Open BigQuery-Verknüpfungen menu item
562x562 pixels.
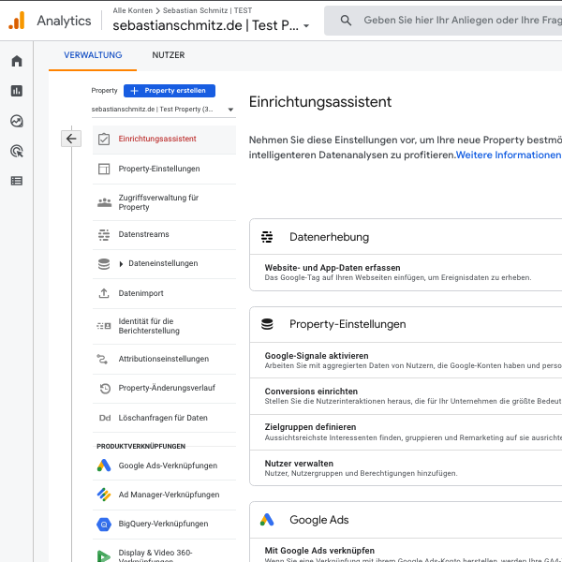point(164,524)
